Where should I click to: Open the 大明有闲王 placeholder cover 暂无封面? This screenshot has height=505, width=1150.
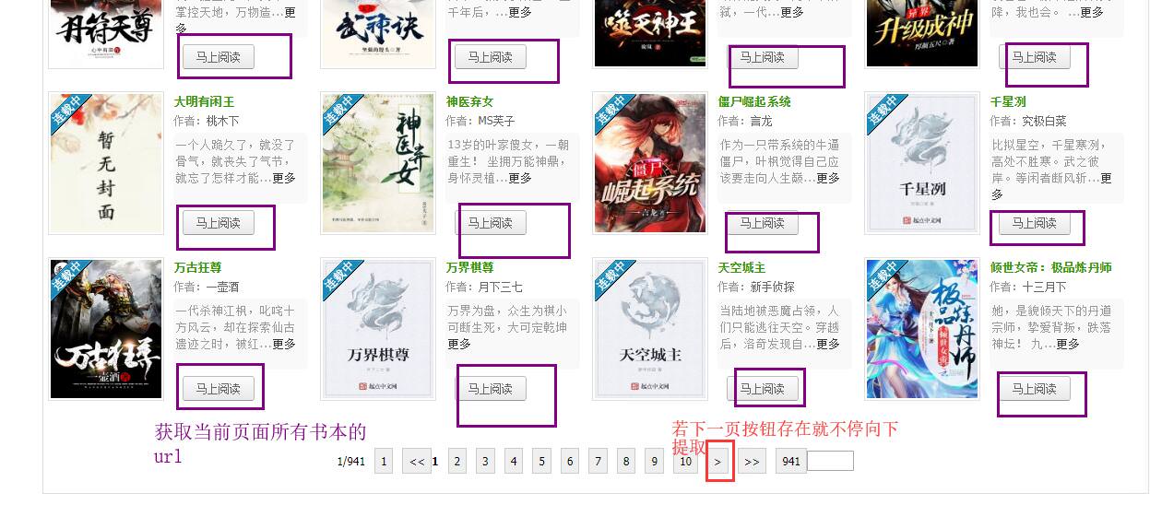tap(105, 163)
